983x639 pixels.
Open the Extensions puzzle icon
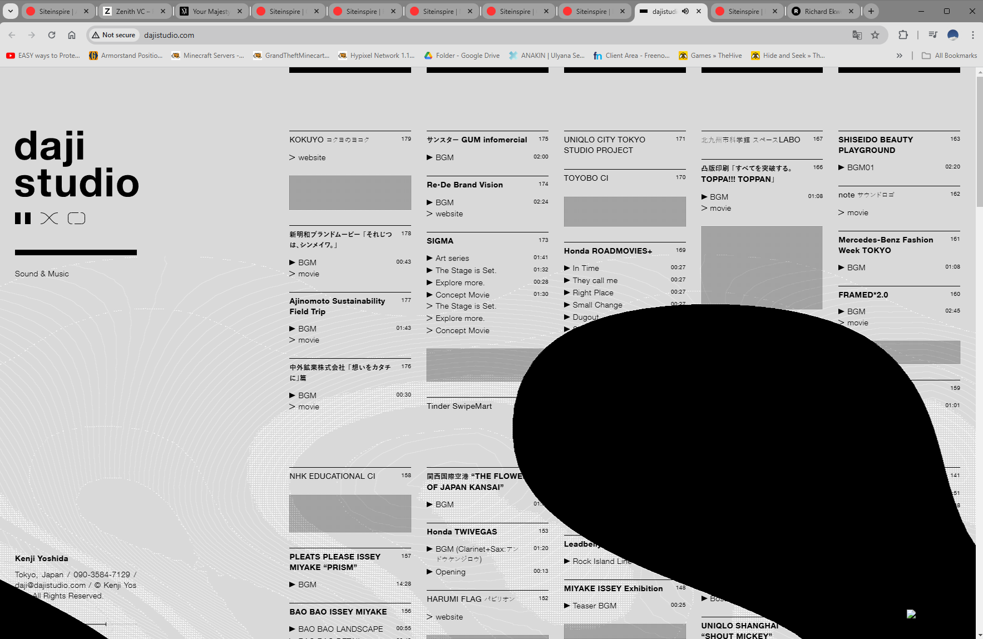pos(903,35)
